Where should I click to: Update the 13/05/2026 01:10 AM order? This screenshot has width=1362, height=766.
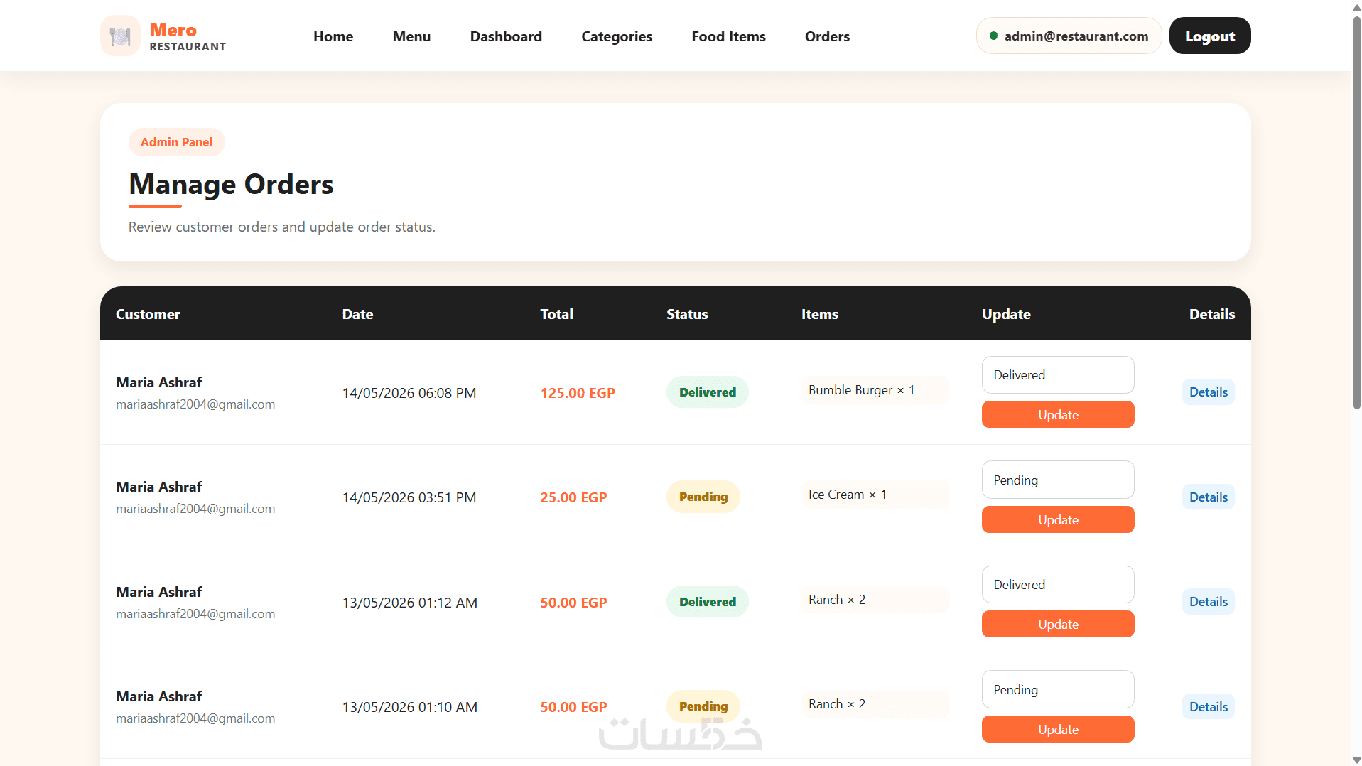(1058, 729)
